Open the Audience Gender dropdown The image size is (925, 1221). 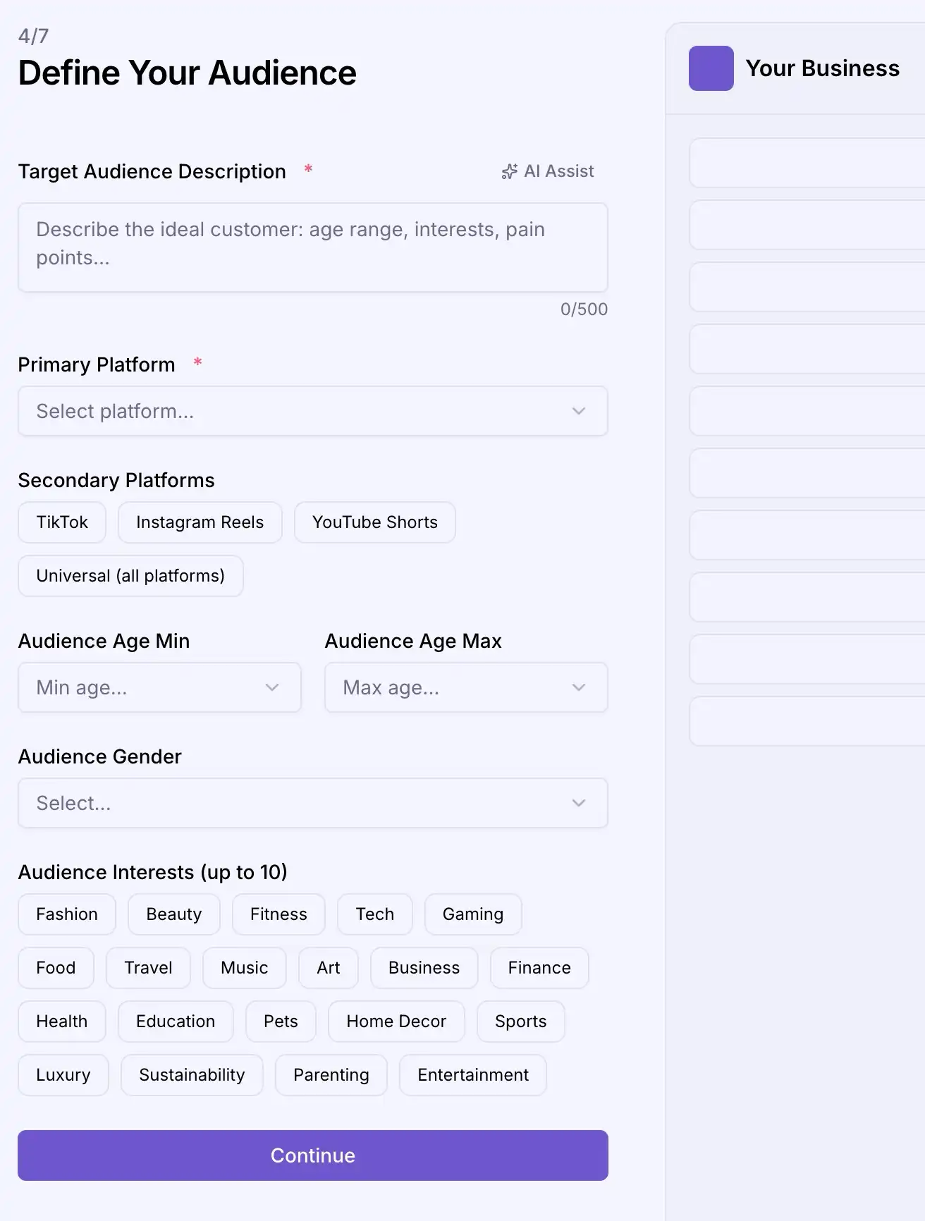click(313, 803)
